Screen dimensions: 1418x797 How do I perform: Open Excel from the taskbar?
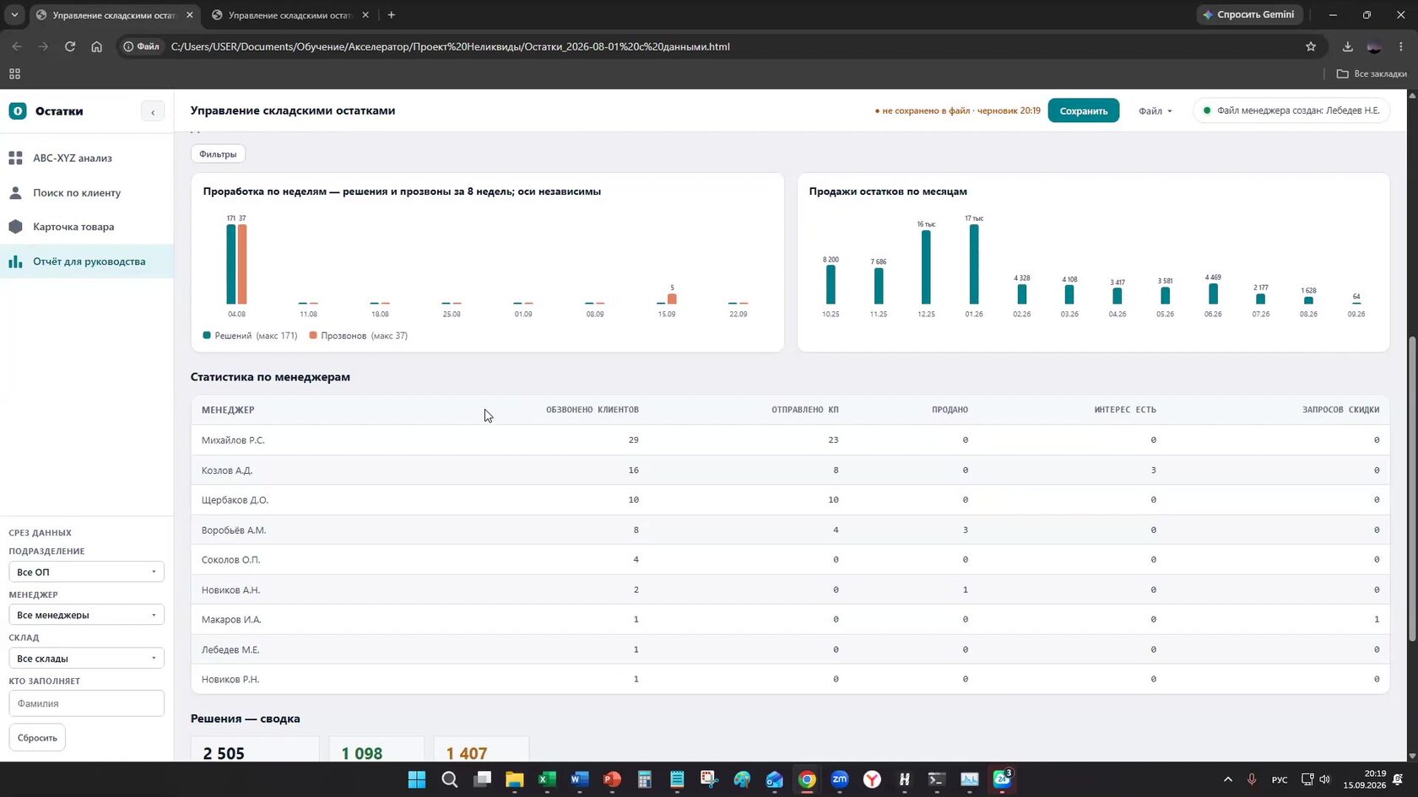pos(547,779)
